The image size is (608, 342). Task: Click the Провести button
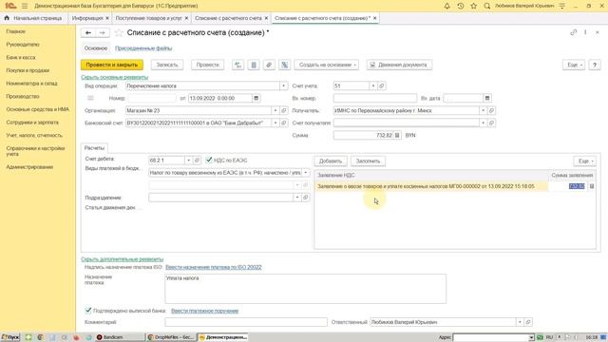pos(207,65)
